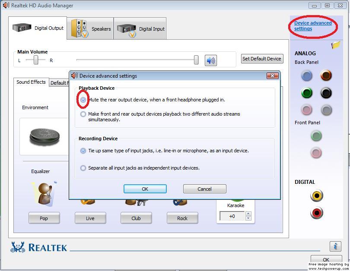Select the green back panel jack
This screenshot has height=271, width=350.
[307, 93]
